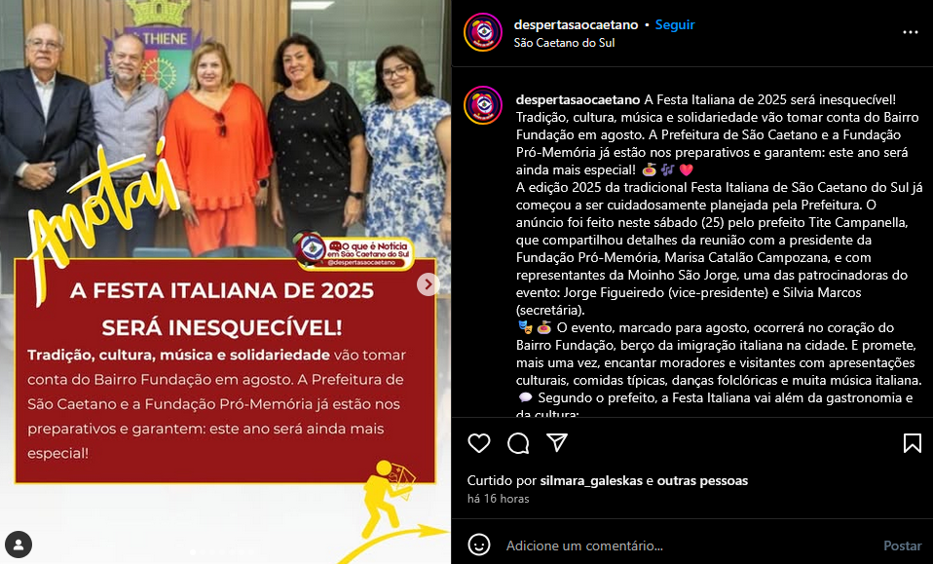This screenshot has height=564, width=933.
Task: Open despertasaocaetano username in header
Action: click(x=576, y=25)
